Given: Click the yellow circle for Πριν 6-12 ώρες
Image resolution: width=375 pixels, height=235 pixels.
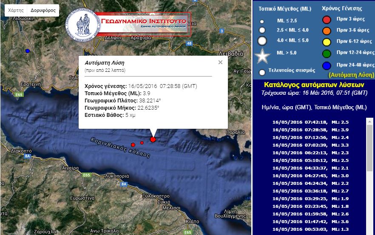Looking at the screenshot, I should click(x=327, y=42).
